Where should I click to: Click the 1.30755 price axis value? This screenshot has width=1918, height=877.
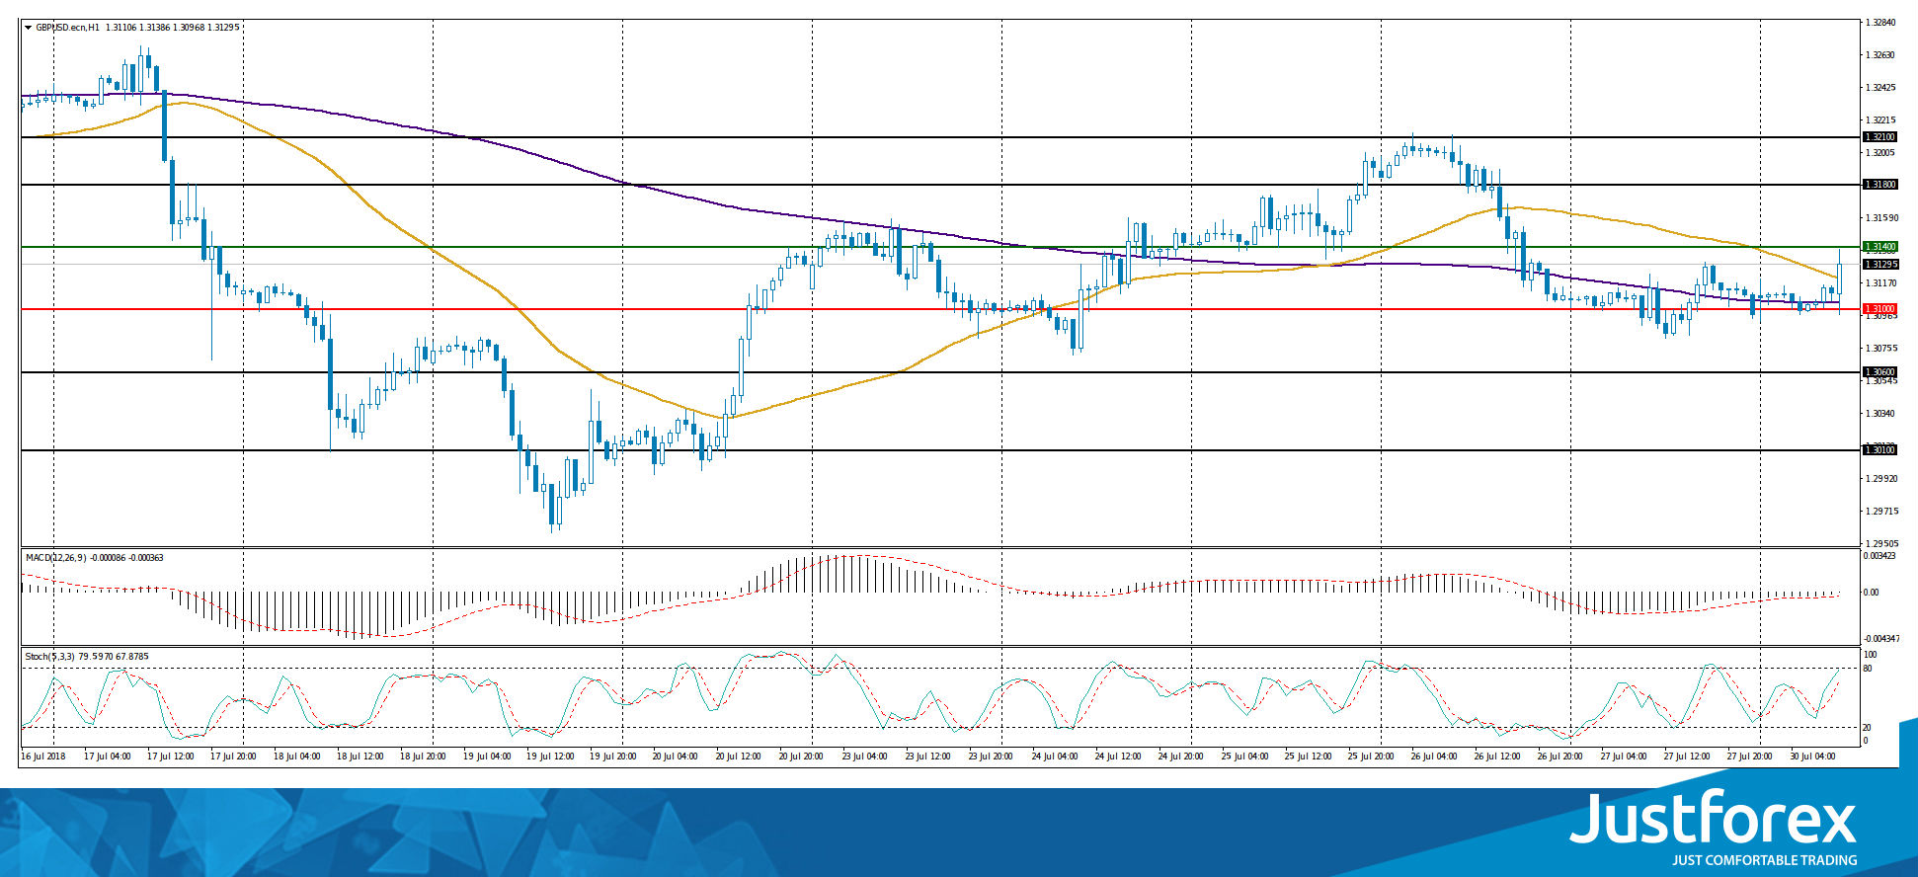point(1879,348)
